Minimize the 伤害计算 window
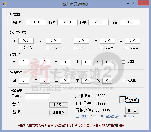Image resolution: width=151 pixels, height=132 pixels. [128, 4]
